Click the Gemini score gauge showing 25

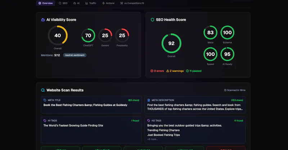coord(105,36)
